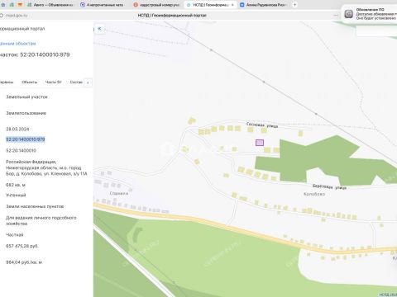Select the Объекты tab in panel
Screen dimensions: 397x297
(29, 82)
